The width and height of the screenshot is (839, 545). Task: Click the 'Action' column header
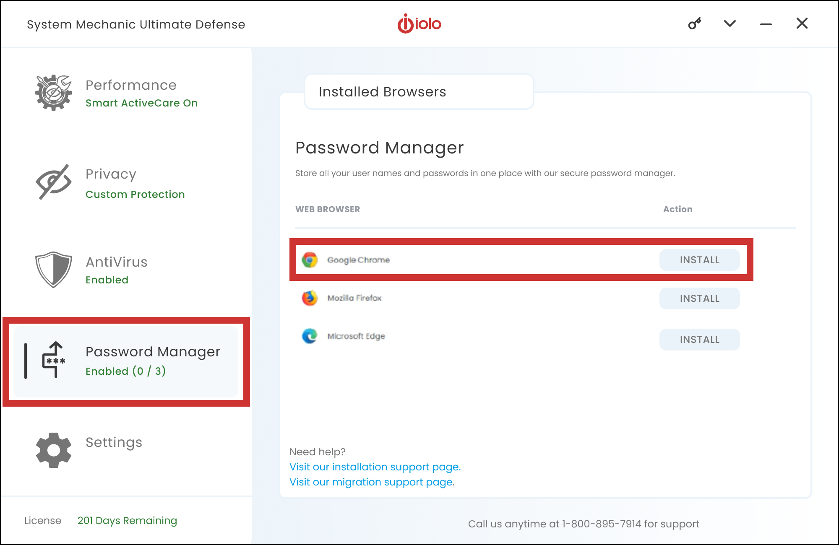tap(677, 209)
